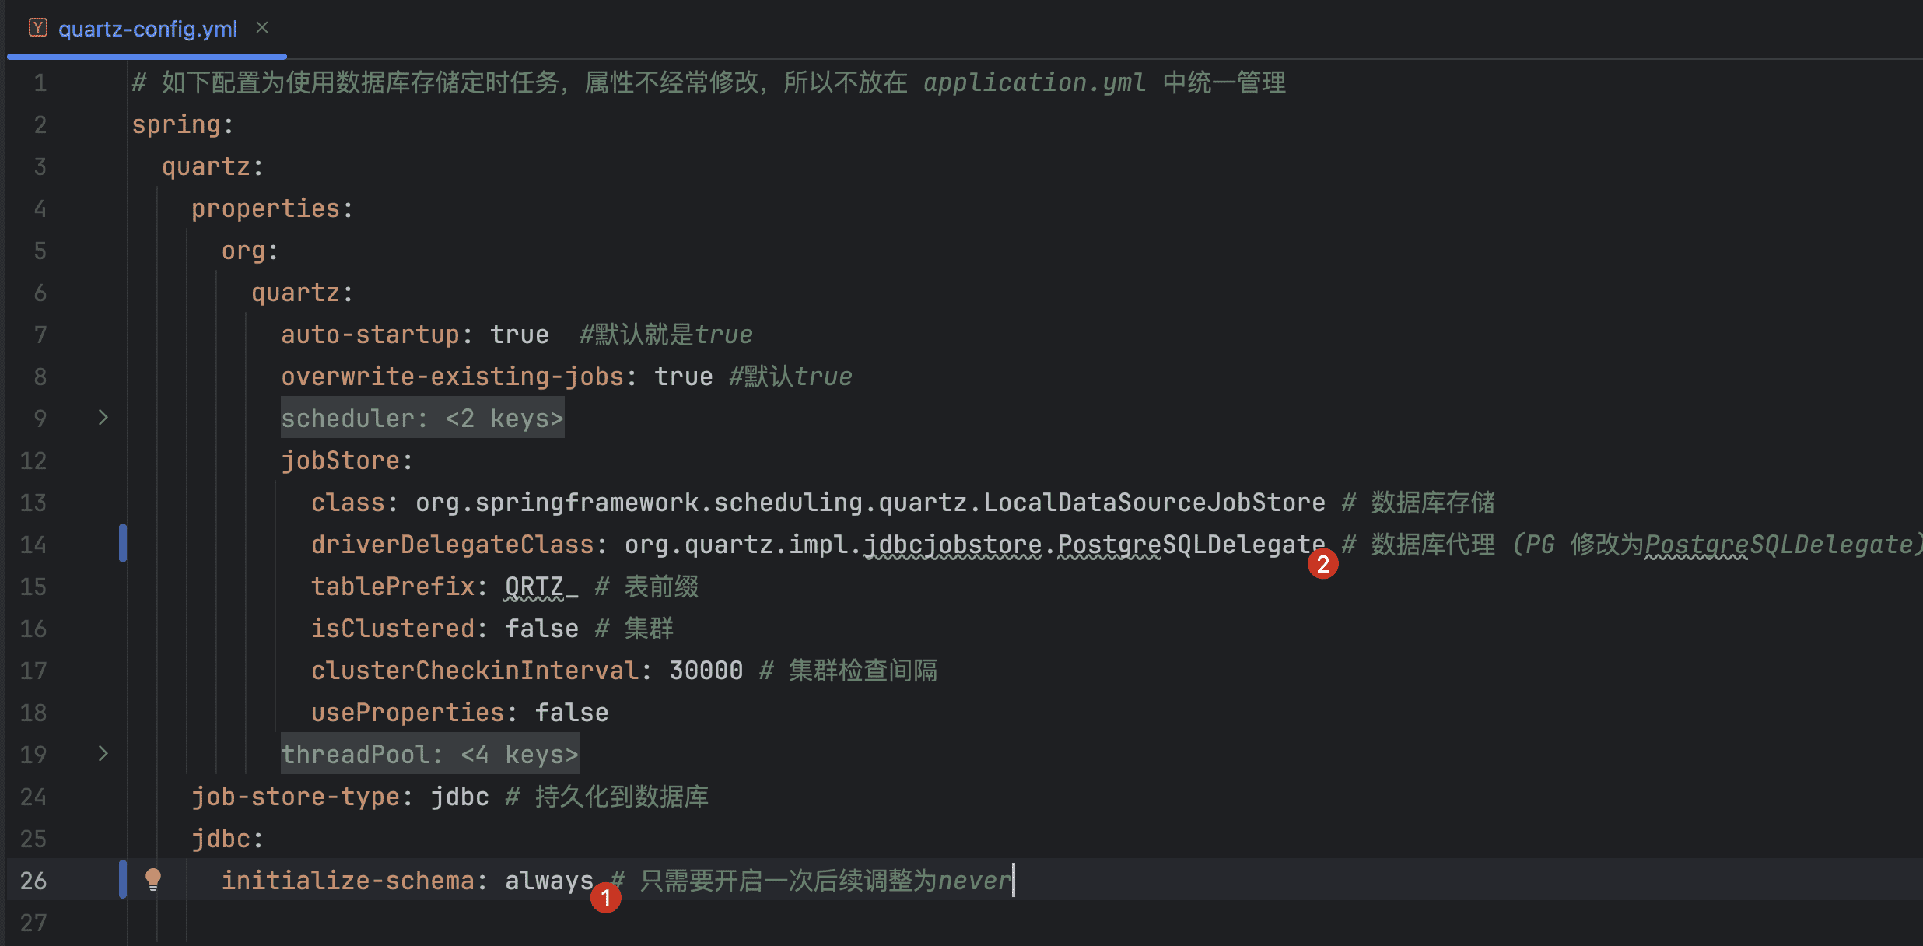Viewport: 1923px width, 946px height.
Task: Click the change marker bar beside line 14
Action: pos(123,543)
